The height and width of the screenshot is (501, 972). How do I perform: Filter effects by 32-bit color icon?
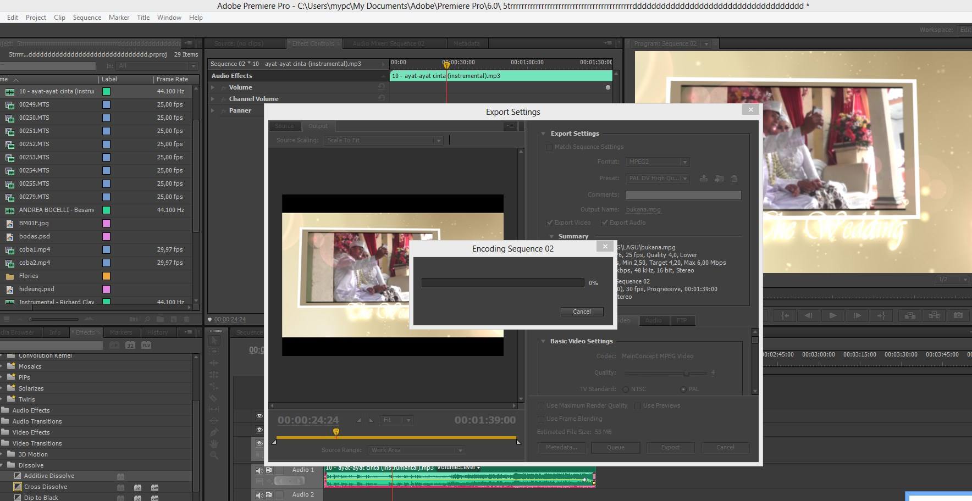[x=130, y=345]
